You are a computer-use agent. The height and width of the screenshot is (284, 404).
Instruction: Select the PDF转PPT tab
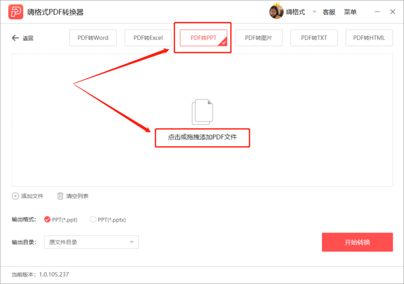coord(204,38)
